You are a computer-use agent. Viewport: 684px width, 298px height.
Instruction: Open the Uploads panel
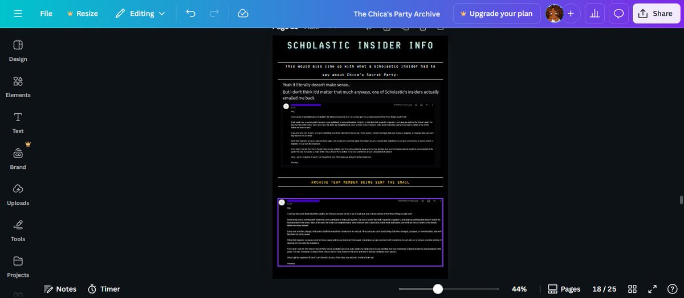click(18, 194)
